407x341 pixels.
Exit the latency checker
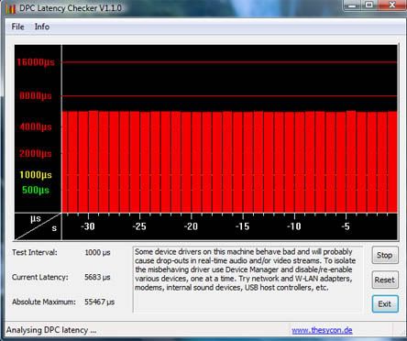tap(385, 303)
